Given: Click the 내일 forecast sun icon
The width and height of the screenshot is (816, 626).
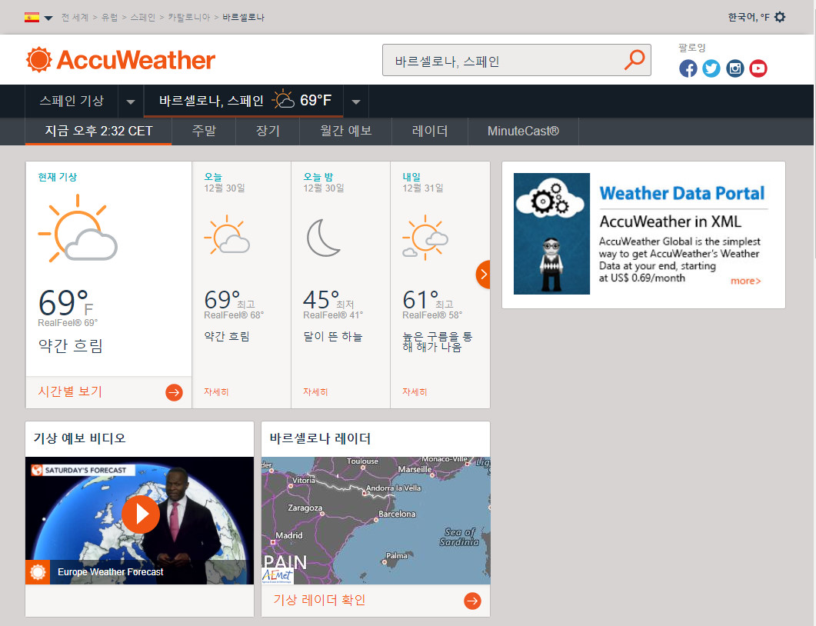Looking at the screenshot, I should tap(425, 238).
